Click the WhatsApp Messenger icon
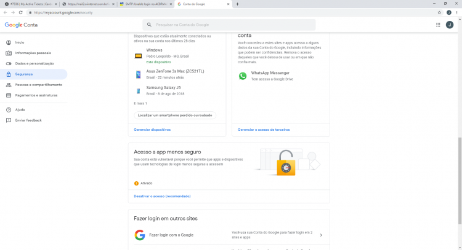Screen dimensions: 462x250 243,76
